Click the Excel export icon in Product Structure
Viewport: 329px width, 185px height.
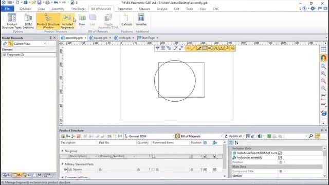coord(260,136)
